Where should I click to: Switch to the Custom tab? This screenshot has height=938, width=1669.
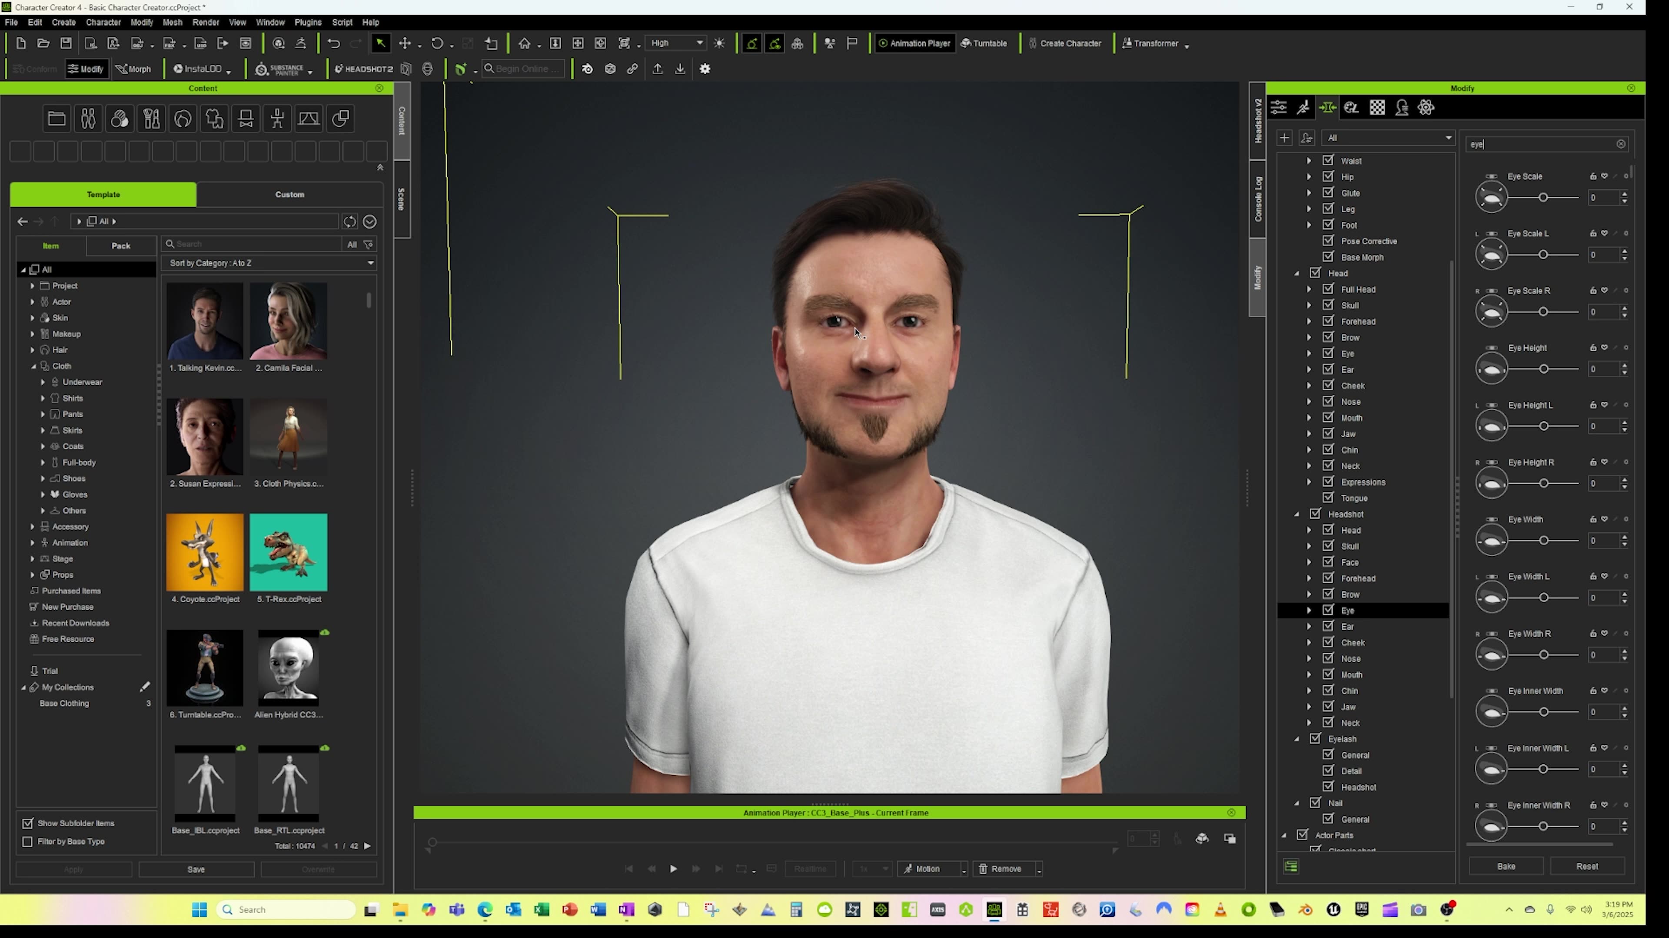289,194
